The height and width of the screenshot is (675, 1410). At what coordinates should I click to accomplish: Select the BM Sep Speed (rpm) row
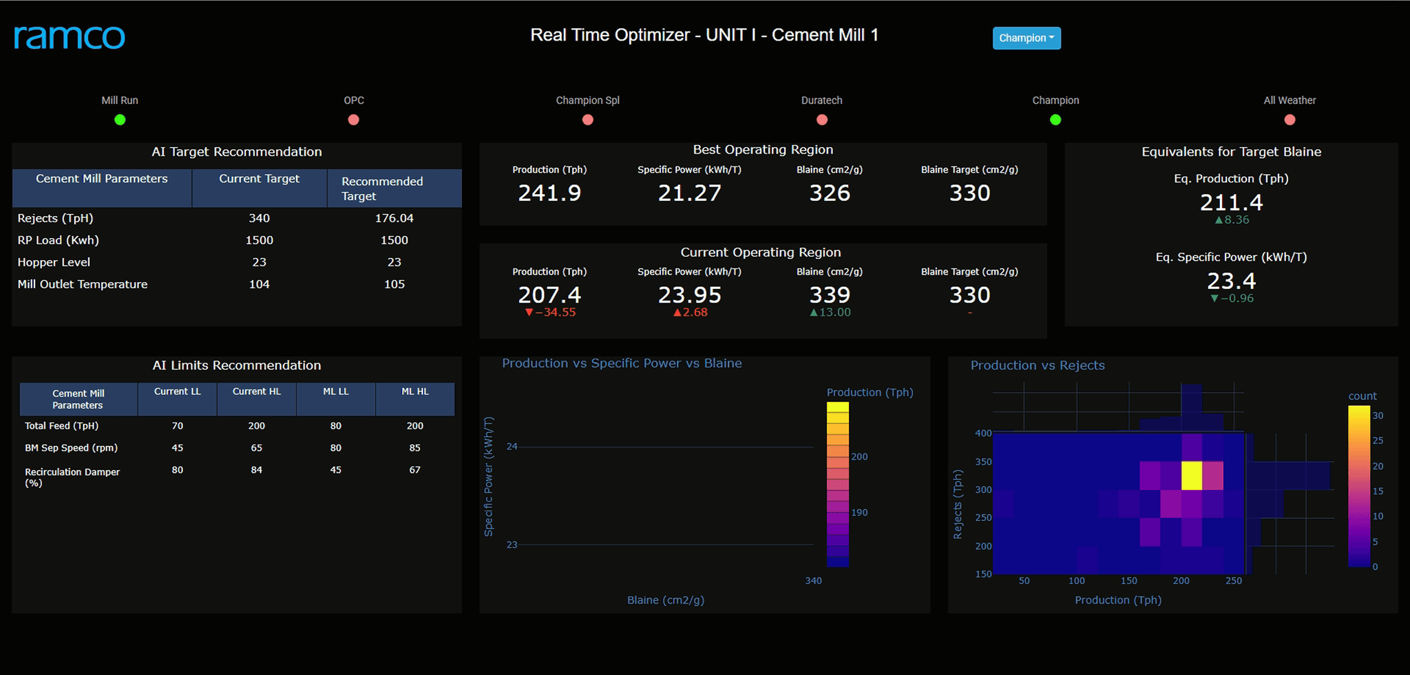click(237, 448)
